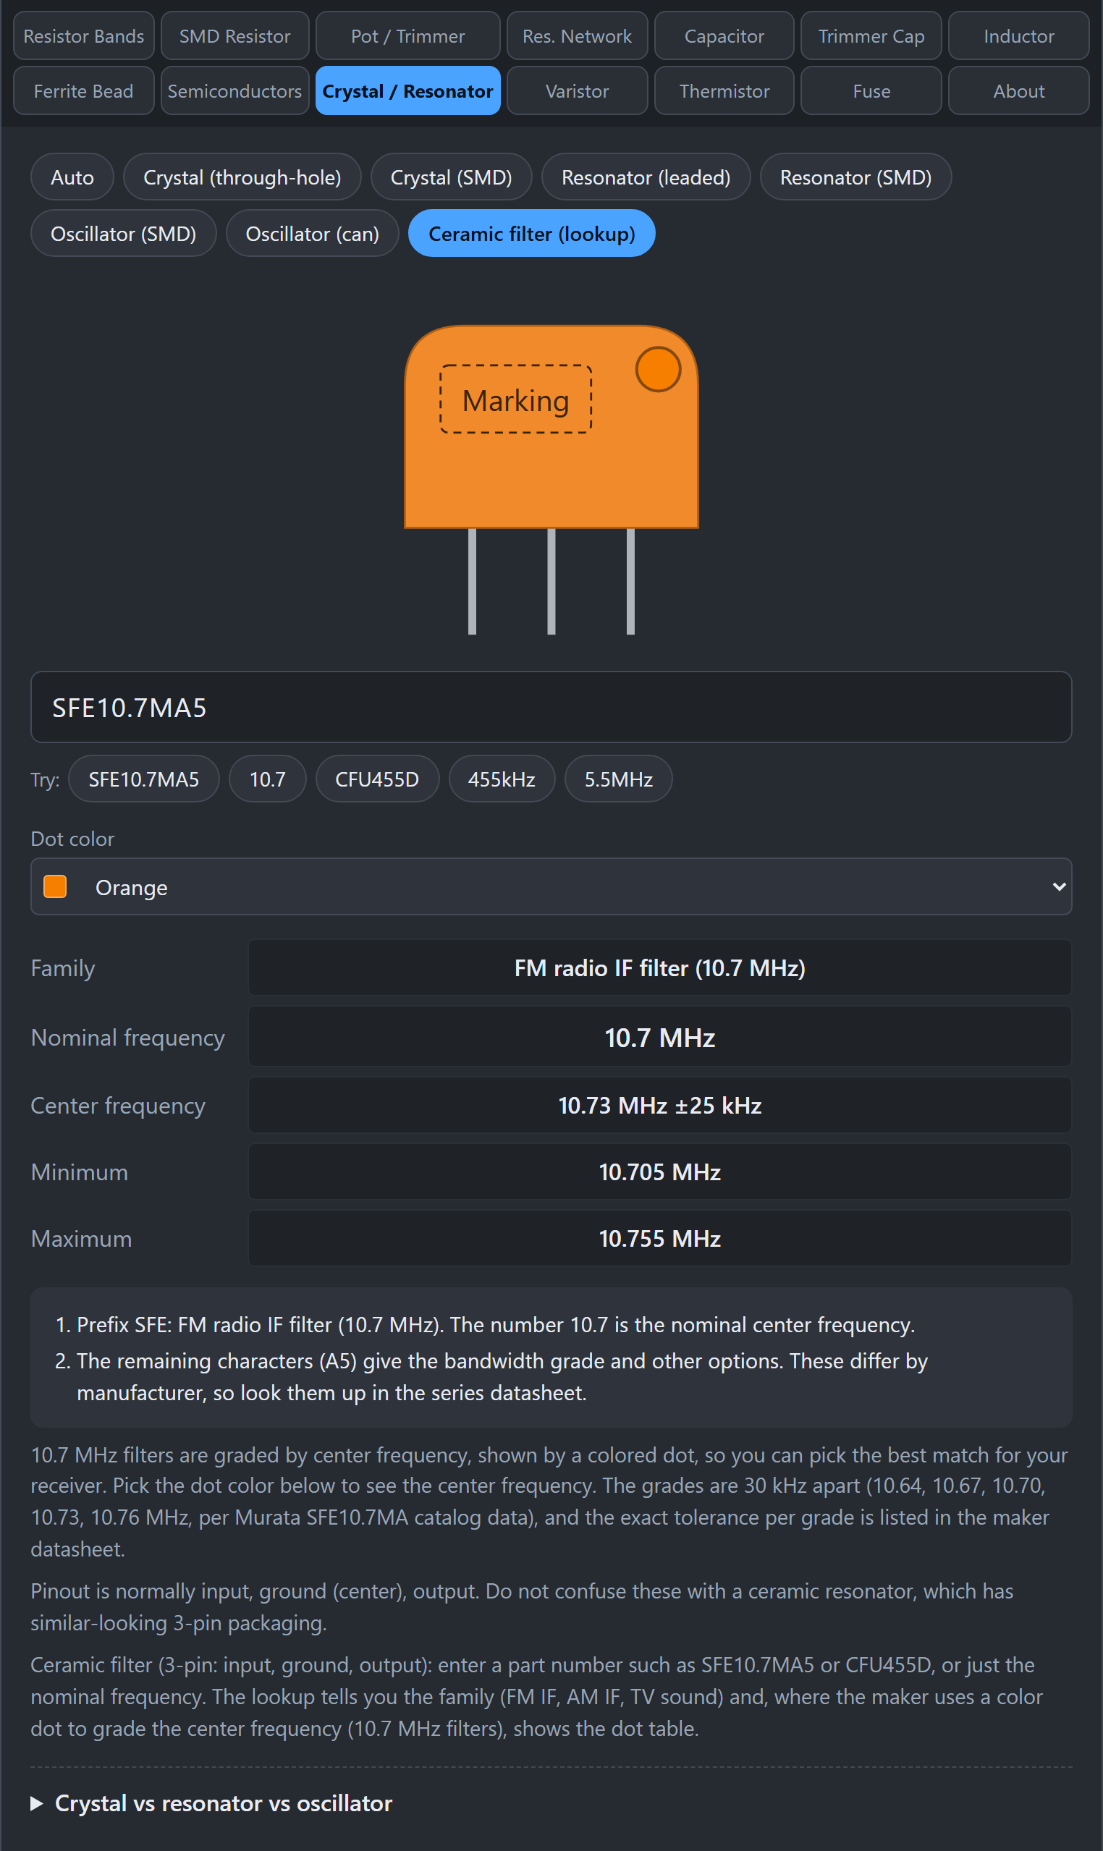
Task: Switch to the Varistor tab
Action: pyautogui.click(x=577, y=90)
